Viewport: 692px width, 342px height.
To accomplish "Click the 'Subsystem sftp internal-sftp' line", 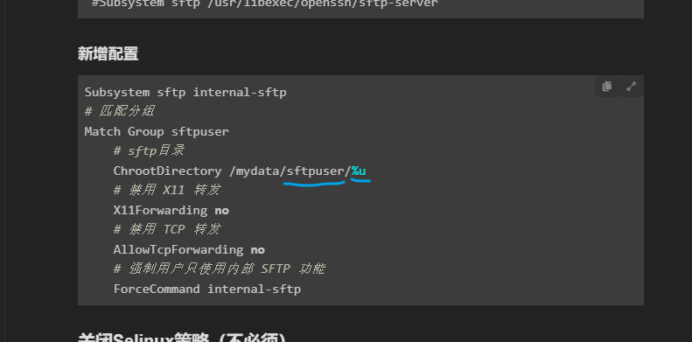I will tap(185, 92).
